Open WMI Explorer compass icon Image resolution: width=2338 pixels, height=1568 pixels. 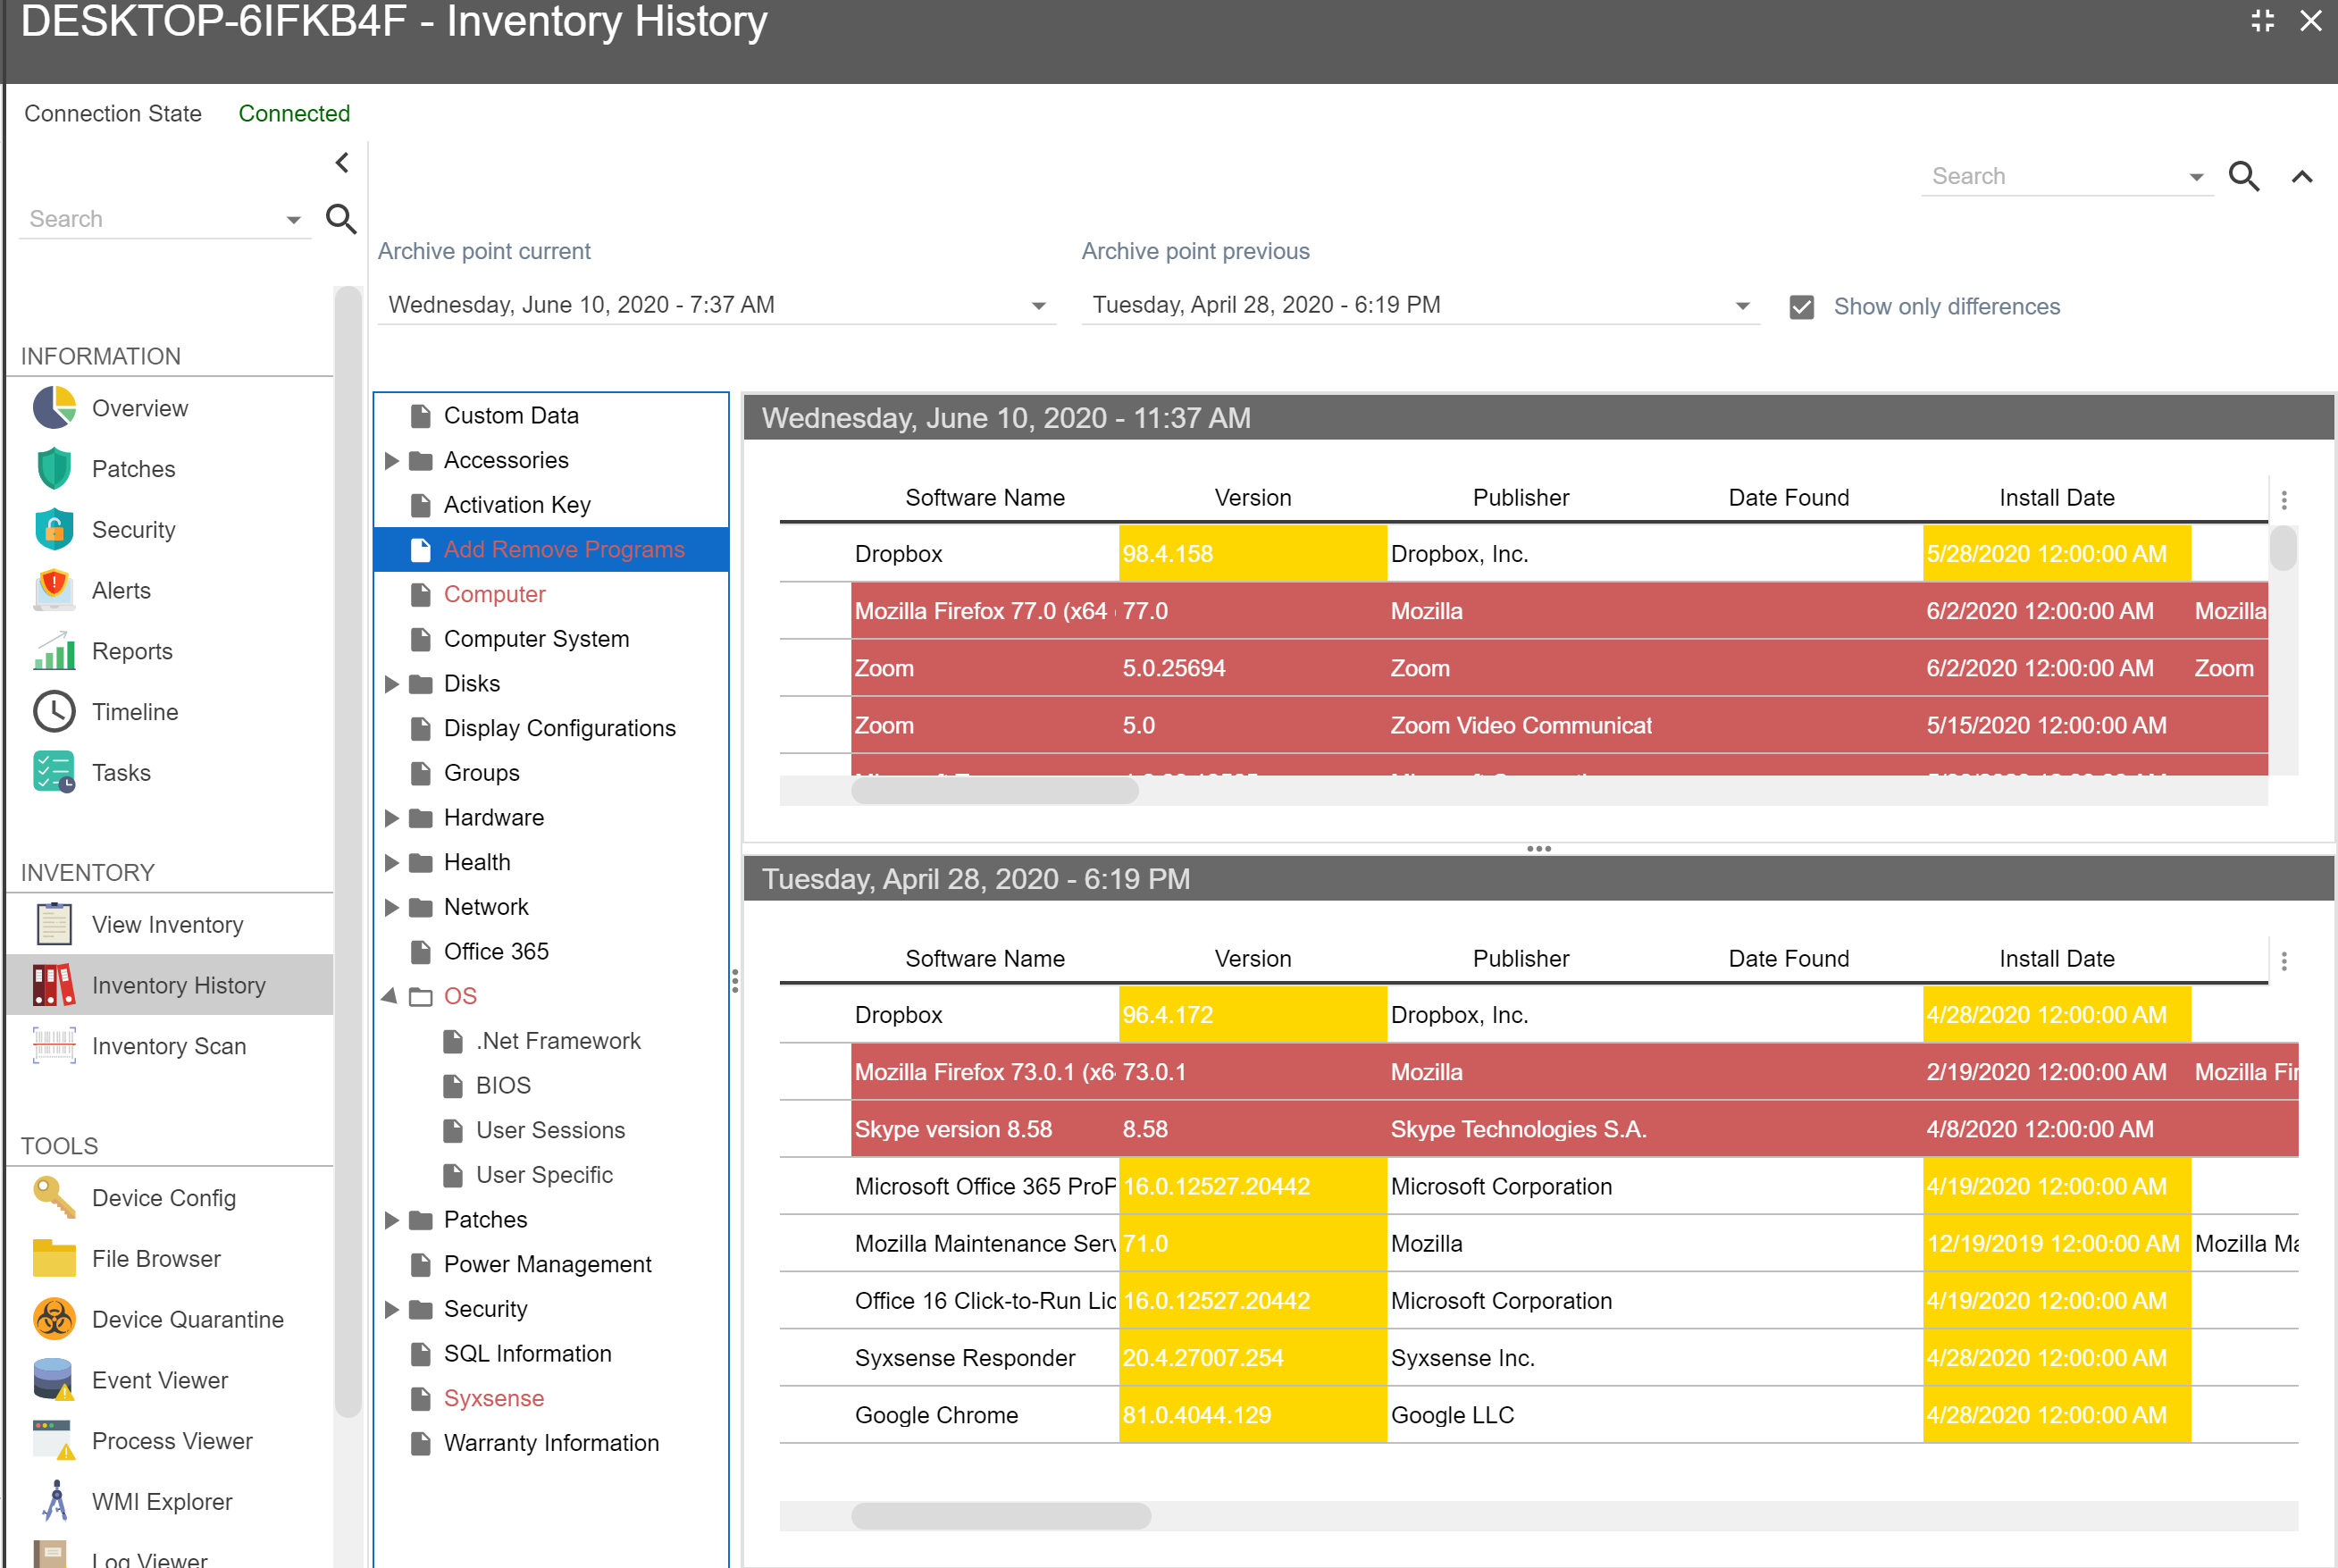(54, 1501)
